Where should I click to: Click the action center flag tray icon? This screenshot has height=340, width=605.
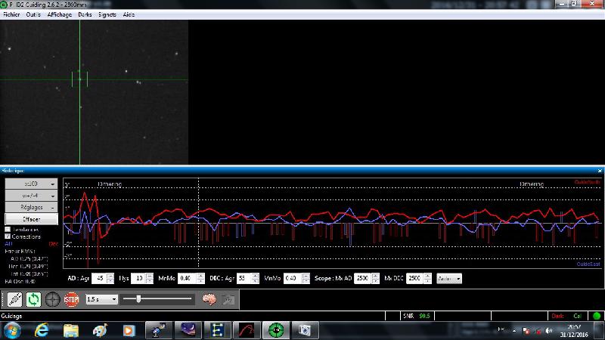click(526, 331)
